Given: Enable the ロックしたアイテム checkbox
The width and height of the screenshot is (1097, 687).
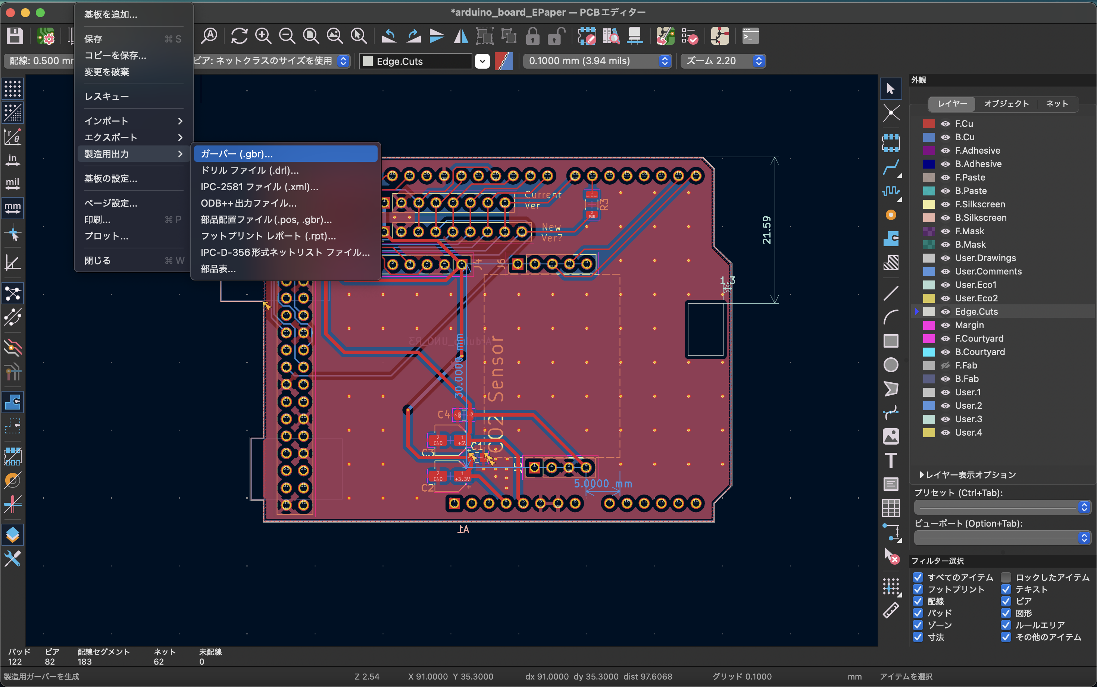Looking at the screenshot, I should click(x=1006, y=577).
